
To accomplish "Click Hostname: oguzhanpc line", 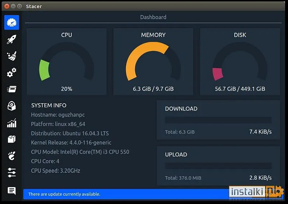I will 58,115.
